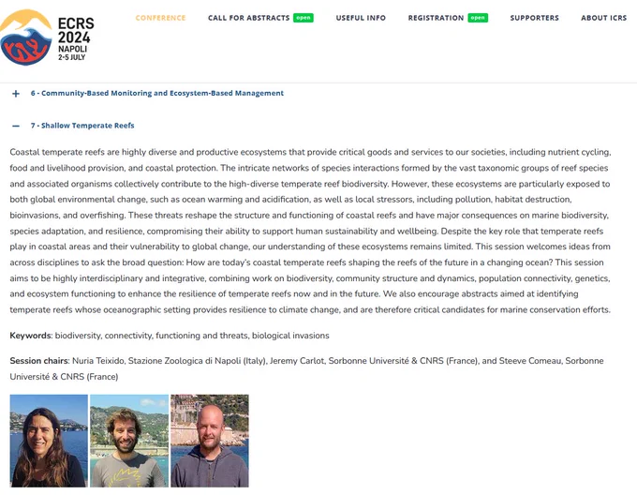
Task: Click the green open badge beside Call for Abstracts
Action: pyautogui.click(x=304, y=18)
